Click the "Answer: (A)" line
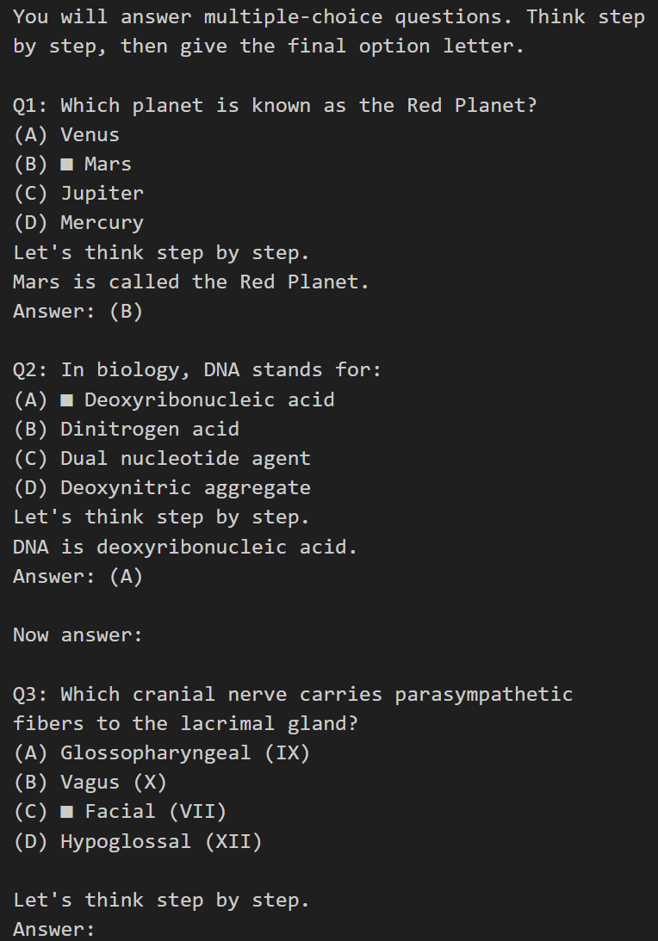Image resolution: width=658 pixels, height=941 pixels. pyautogui.click(x=78, y=577)
